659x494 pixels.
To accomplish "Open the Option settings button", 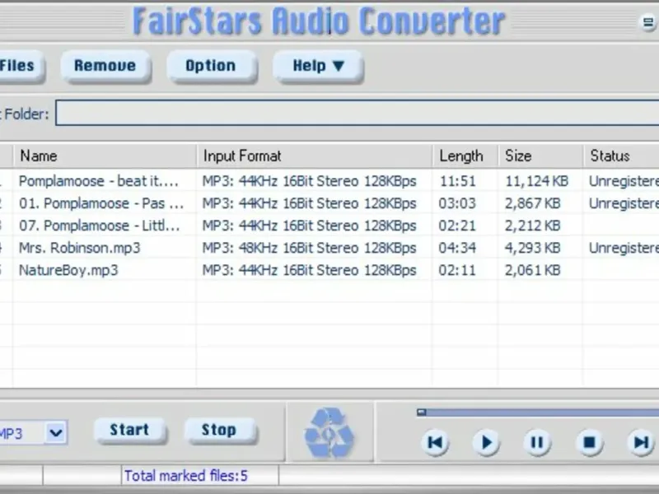I will (211, 66).
